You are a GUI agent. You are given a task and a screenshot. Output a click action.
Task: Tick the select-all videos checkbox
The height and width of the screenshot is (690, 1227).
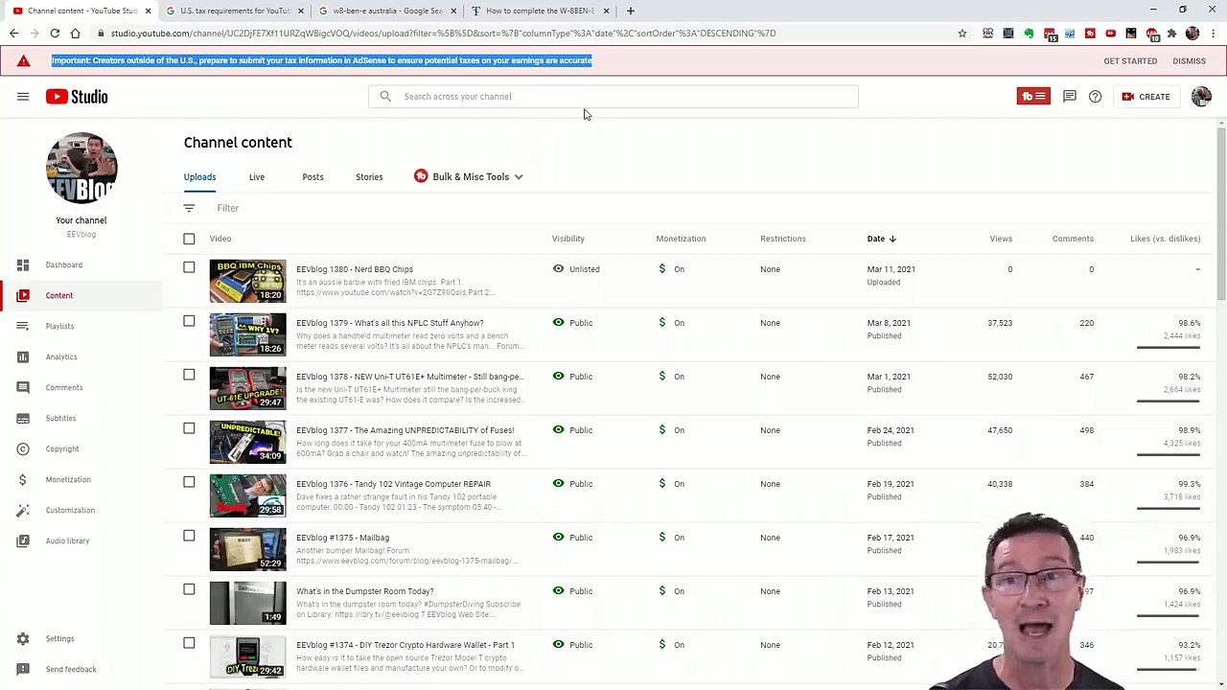(189, 239)
